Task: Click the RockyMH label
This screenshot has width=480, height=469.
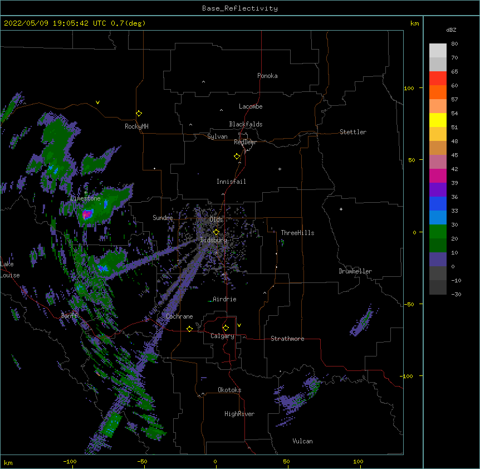Action: (x=136, y=126)
